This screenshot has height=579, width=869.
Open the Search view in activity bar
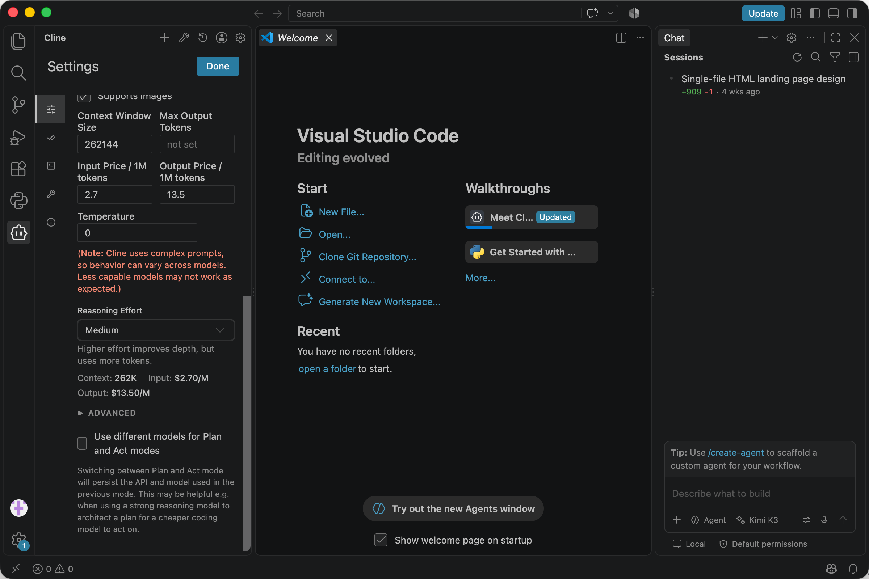click(18, 73)
